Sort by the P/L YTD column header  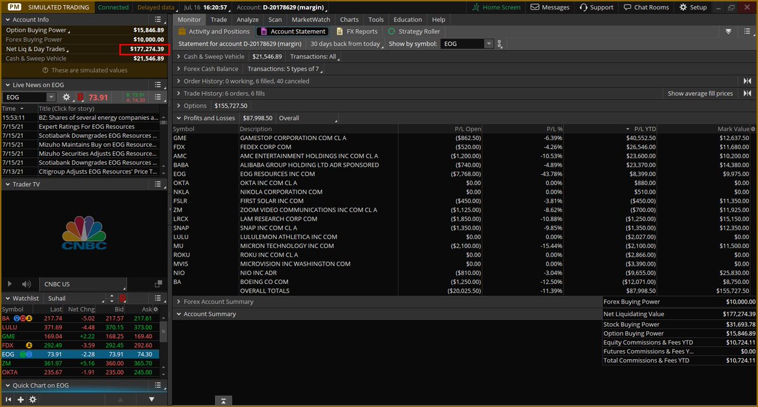pos(645,129)
